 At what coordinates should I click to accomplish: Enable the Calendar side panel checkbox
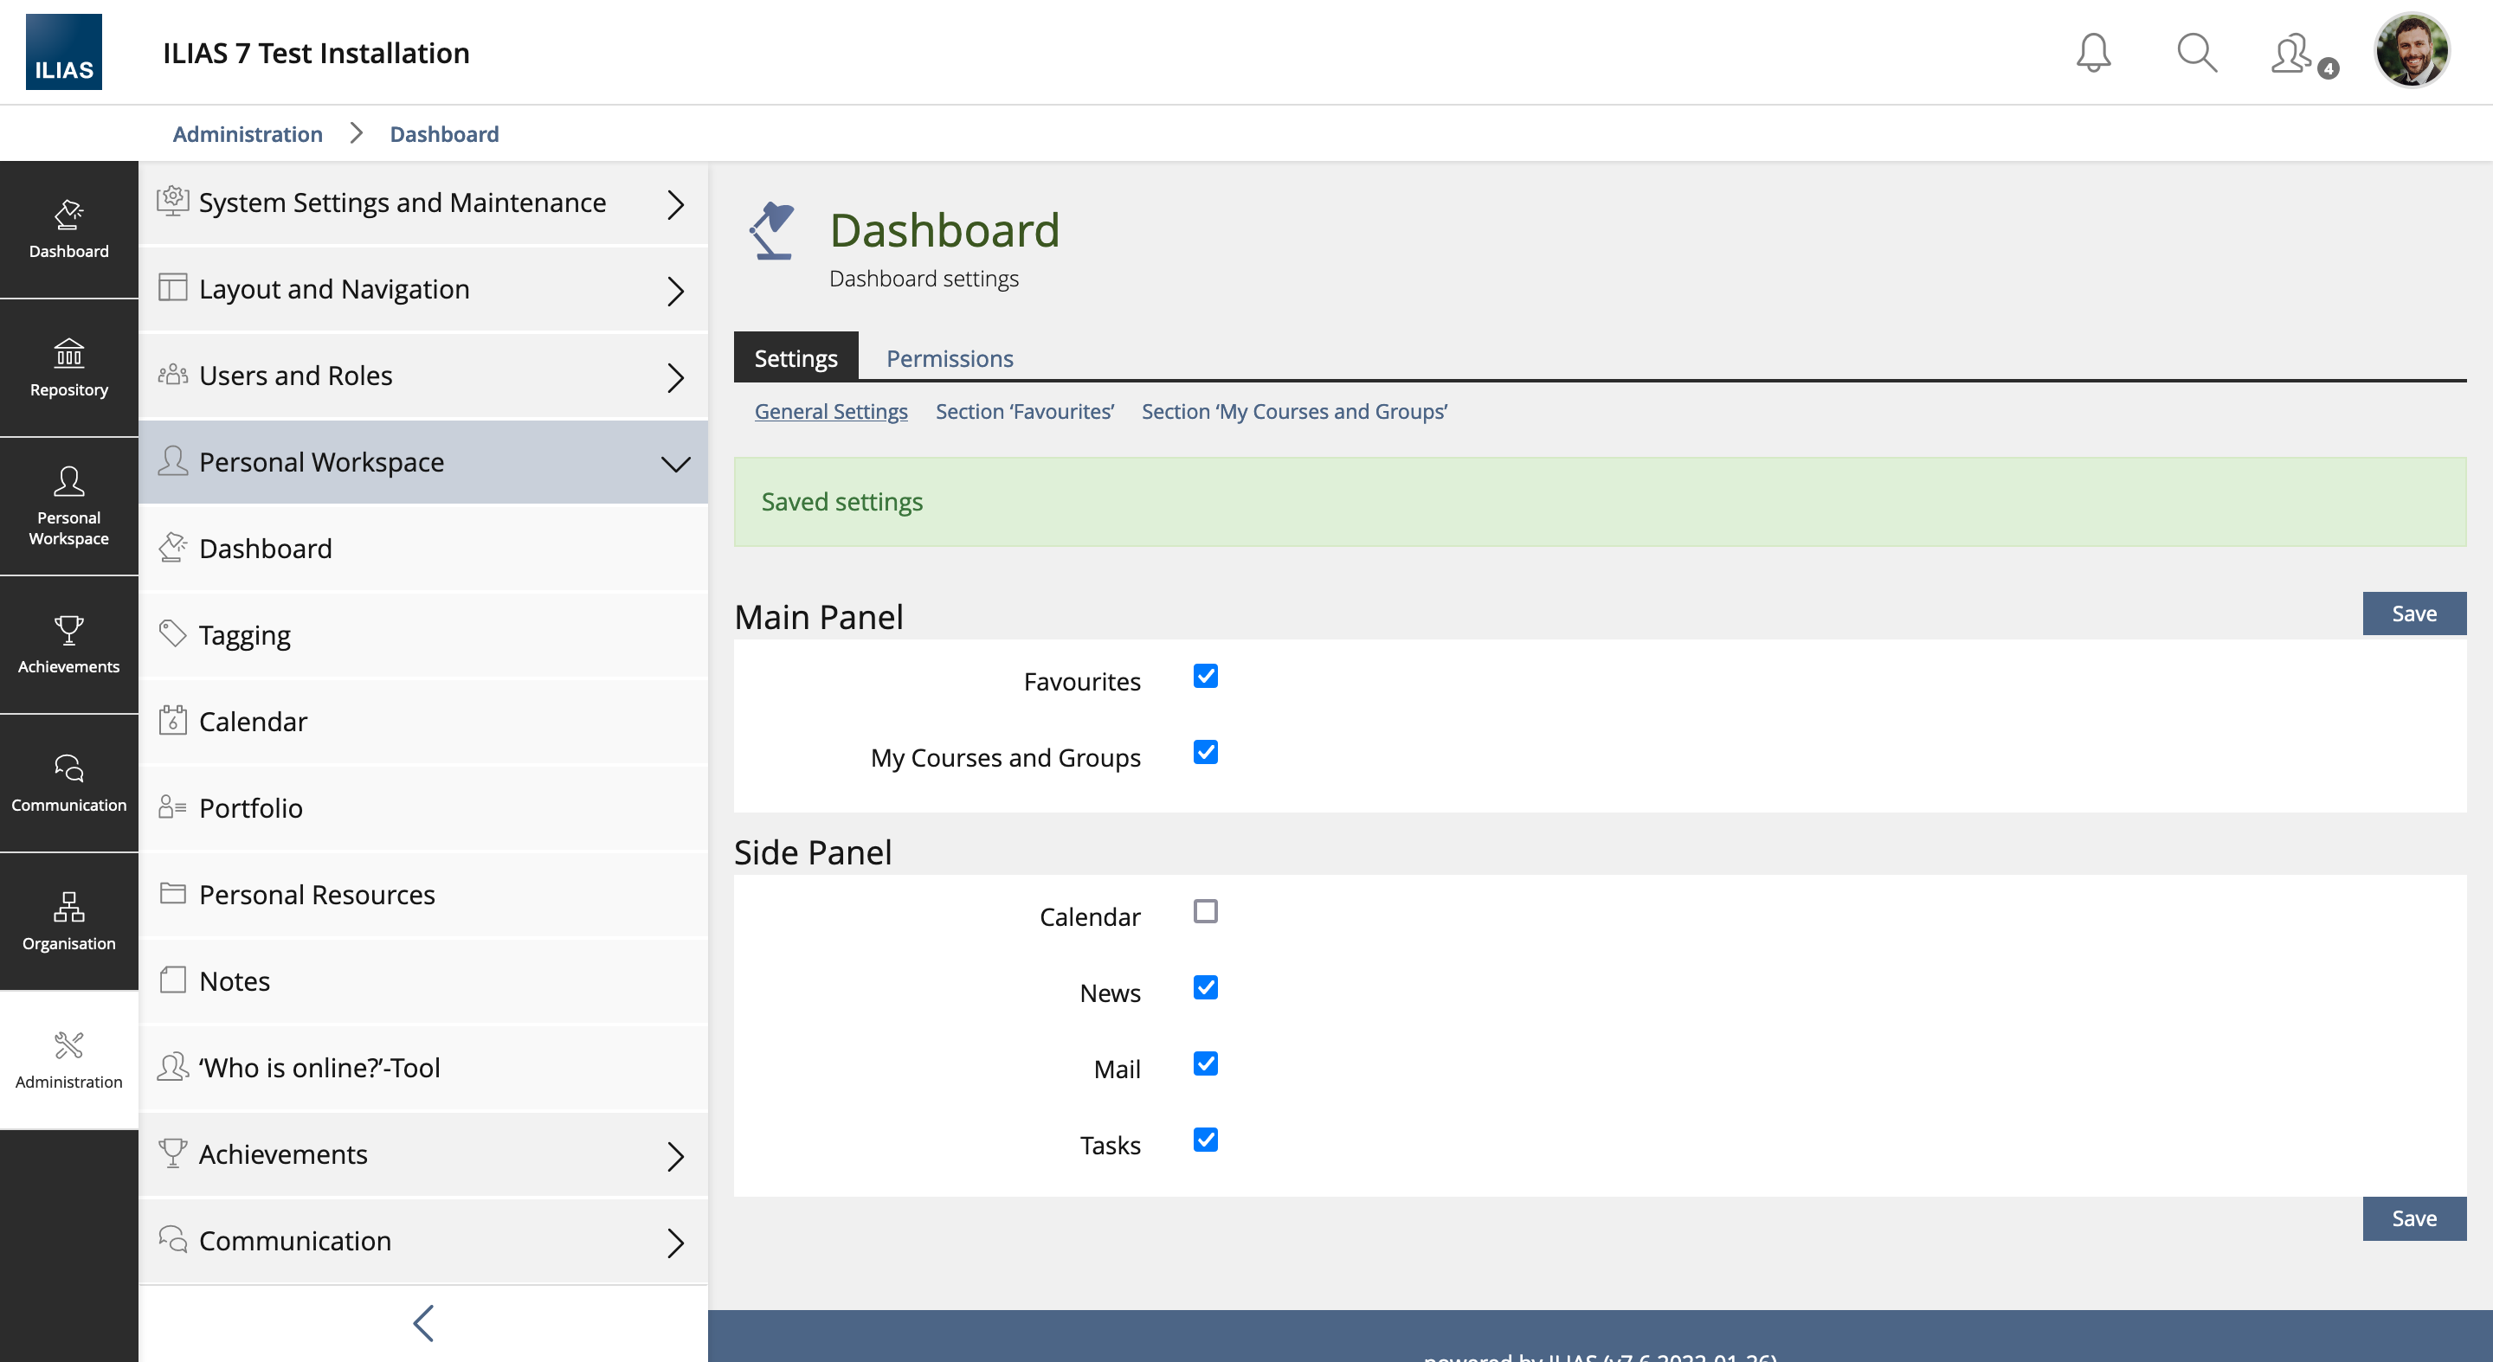pyautogui.click(x=1205, y=911)
